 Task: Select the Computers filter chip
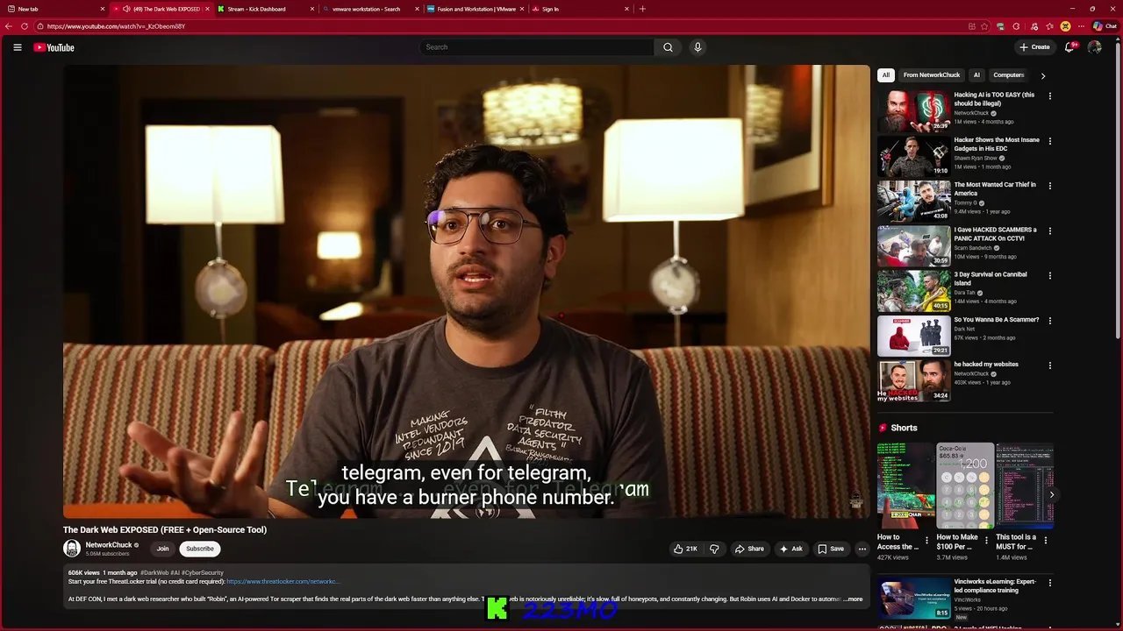[1009, 75]
